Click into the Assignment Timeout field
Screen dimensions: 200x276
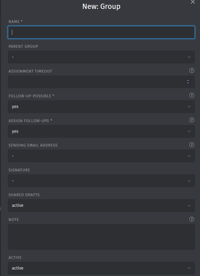click(x=96, y=82)
